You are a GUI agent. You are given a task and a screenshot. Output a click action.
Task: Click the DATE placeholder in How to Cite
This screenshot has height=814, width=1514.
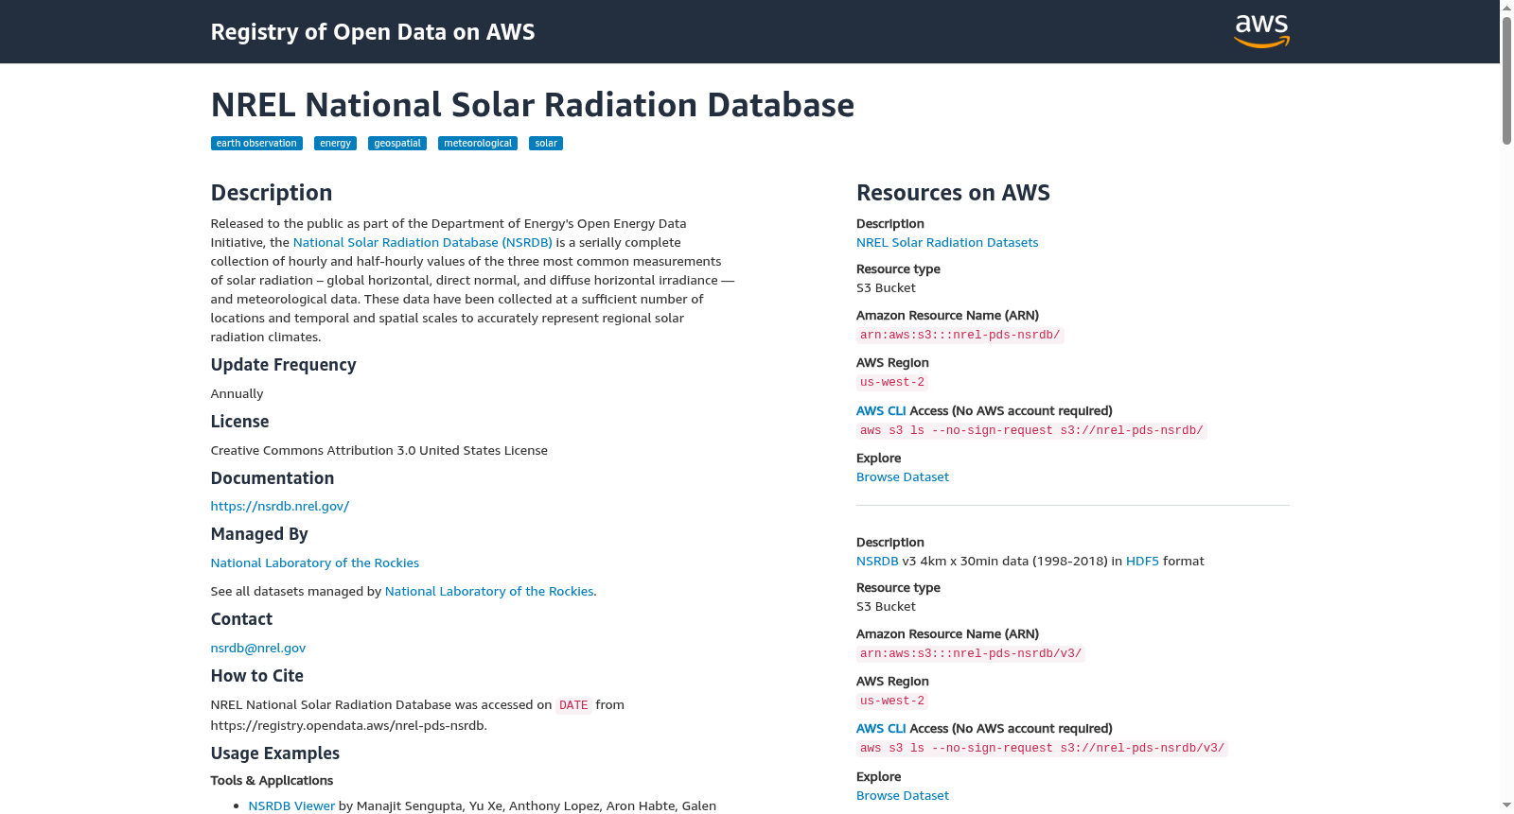click(573, 706)
